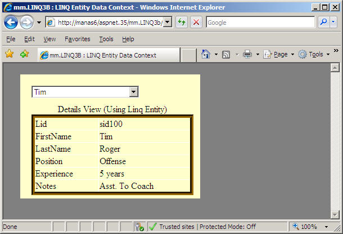Open the Page command bar menu
Image resolution: width=343 pixels, height=234 pixels.
279,54
